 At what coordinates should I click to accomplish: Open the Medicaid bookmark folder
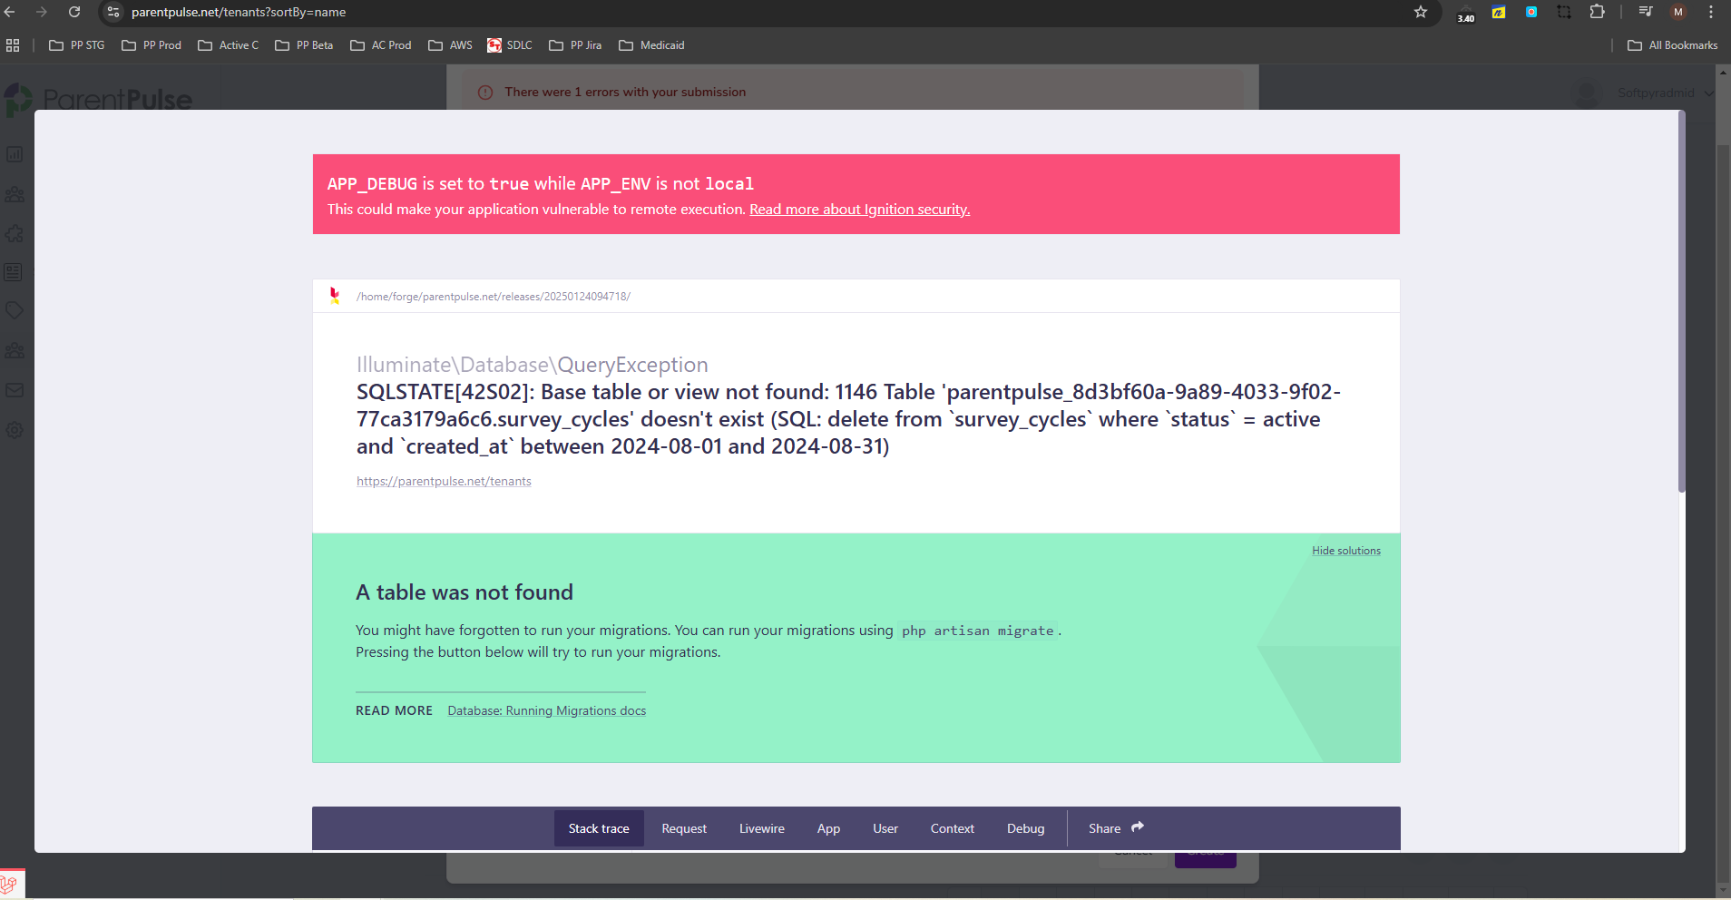click(651, 45)
